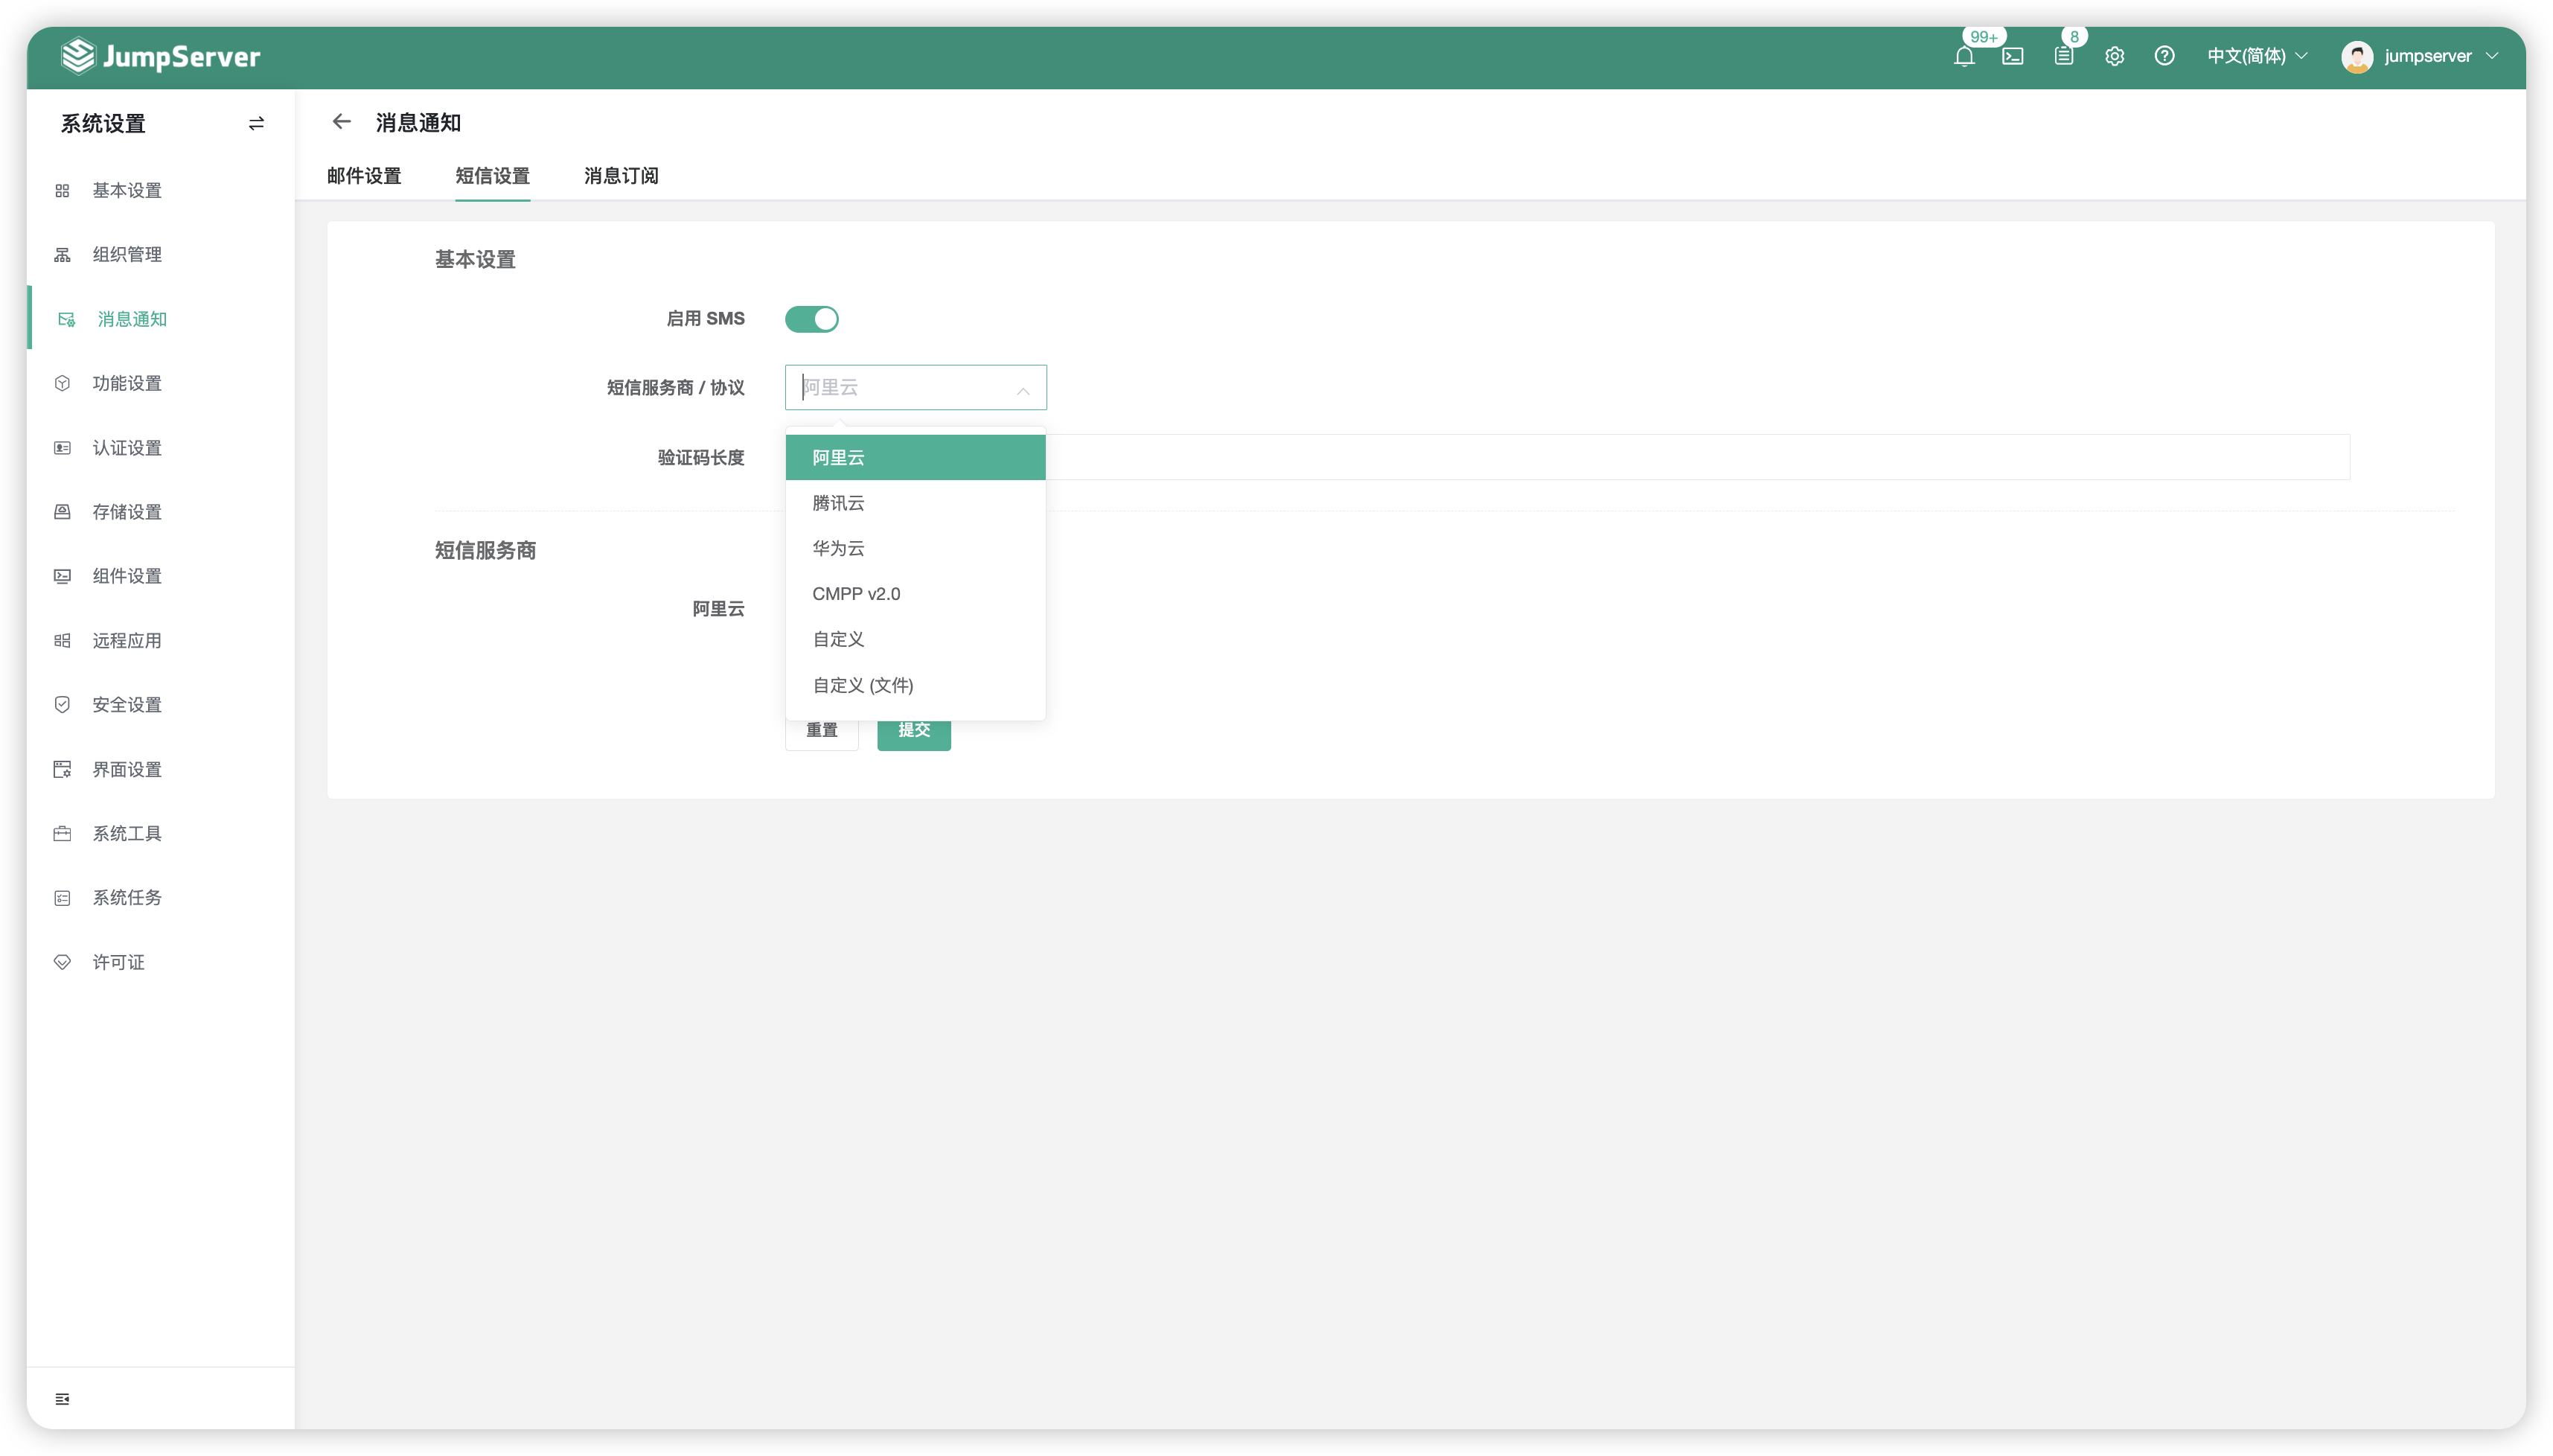Open the notifications bell icon
This screenshot has width=2553, height=1456.
click(1964, 56)
